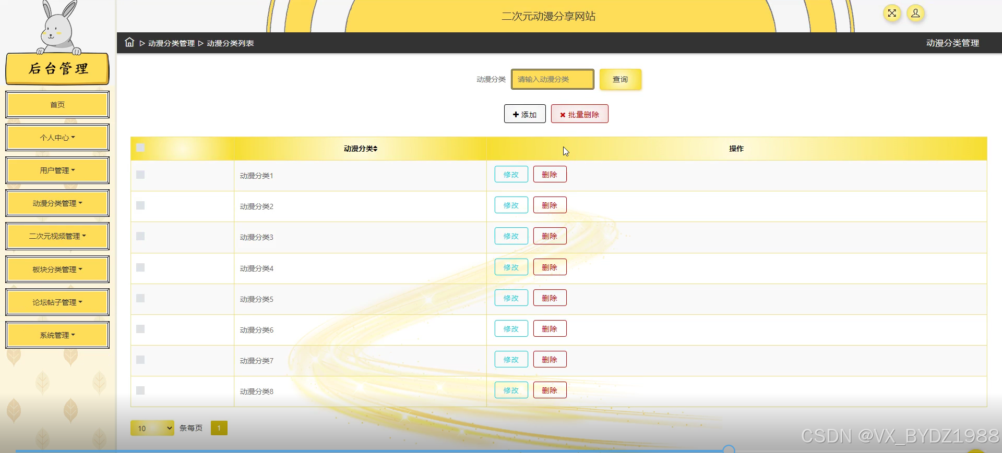Click 删除 for 动漫分类8
1002x453 pixels.
pos(550,390)
